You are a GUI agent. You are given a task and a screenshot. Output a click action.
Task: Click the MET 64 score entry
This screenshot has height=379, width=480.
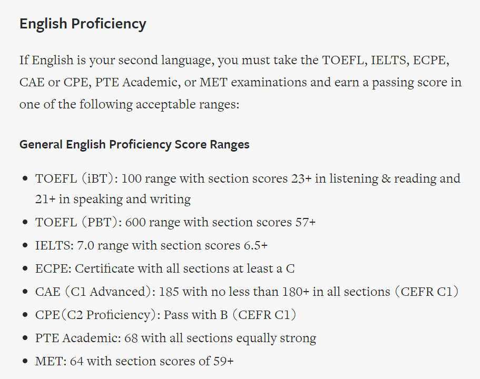(134, 361)
